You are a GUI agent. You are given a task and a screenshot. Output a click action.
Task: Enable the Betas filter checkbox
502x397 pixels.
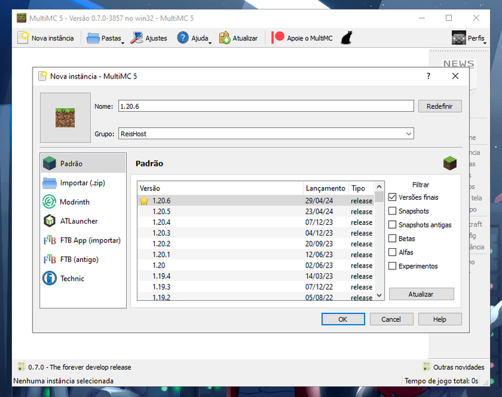click(x=392, y=239)
